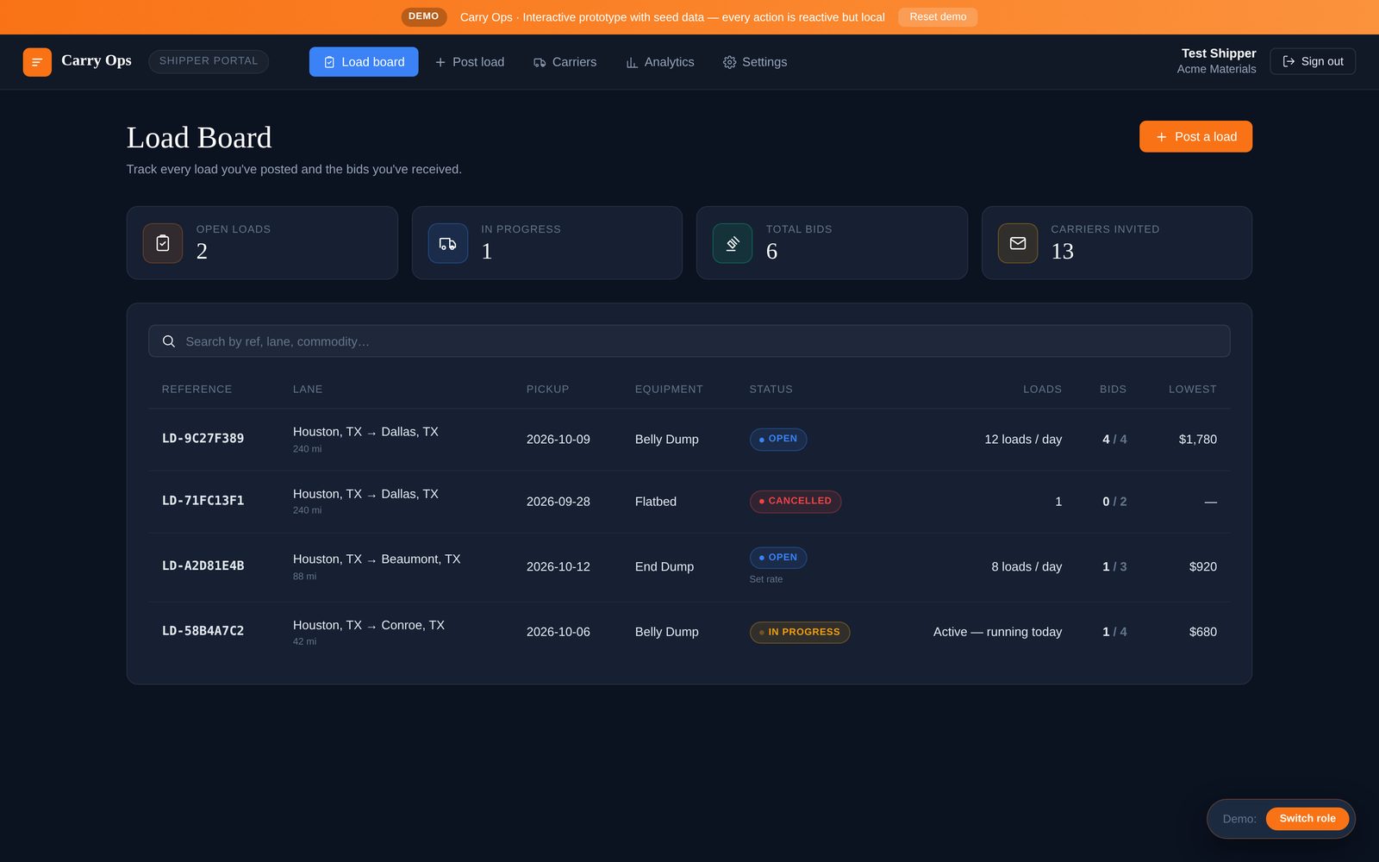Click the Carriers Invited envelope icon
Image resolution: width=1379 pixels, height=862 pixels.
pos(1018,243)
